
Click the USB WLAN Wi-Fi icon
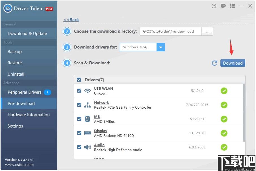coord(88,91)
